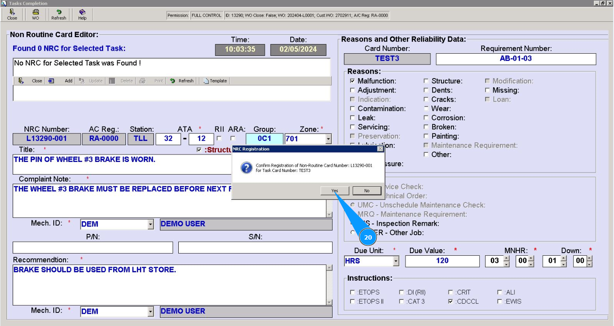Open the Due Unit HRS dropdown

(395, 261)
